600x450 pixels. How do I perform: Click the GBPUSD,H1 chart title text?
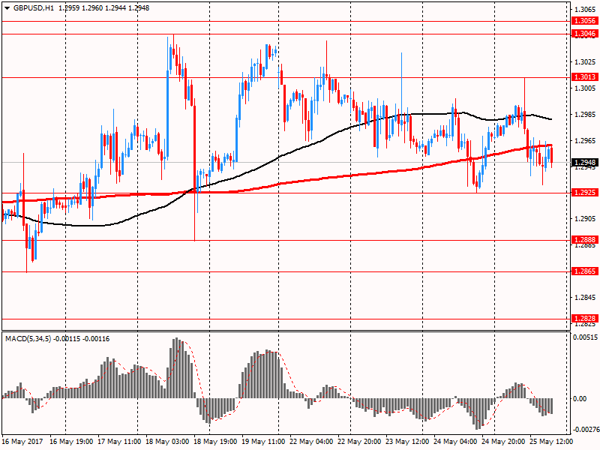point(34,8)
